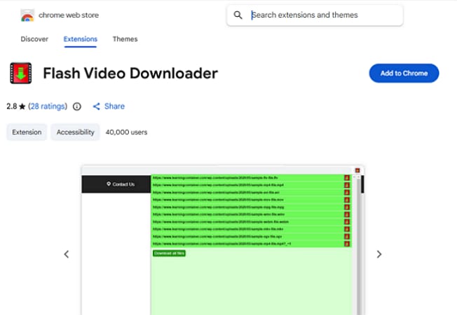457x315 pixels.
Task: Select the Extension category chip
Action: point(27,132)
